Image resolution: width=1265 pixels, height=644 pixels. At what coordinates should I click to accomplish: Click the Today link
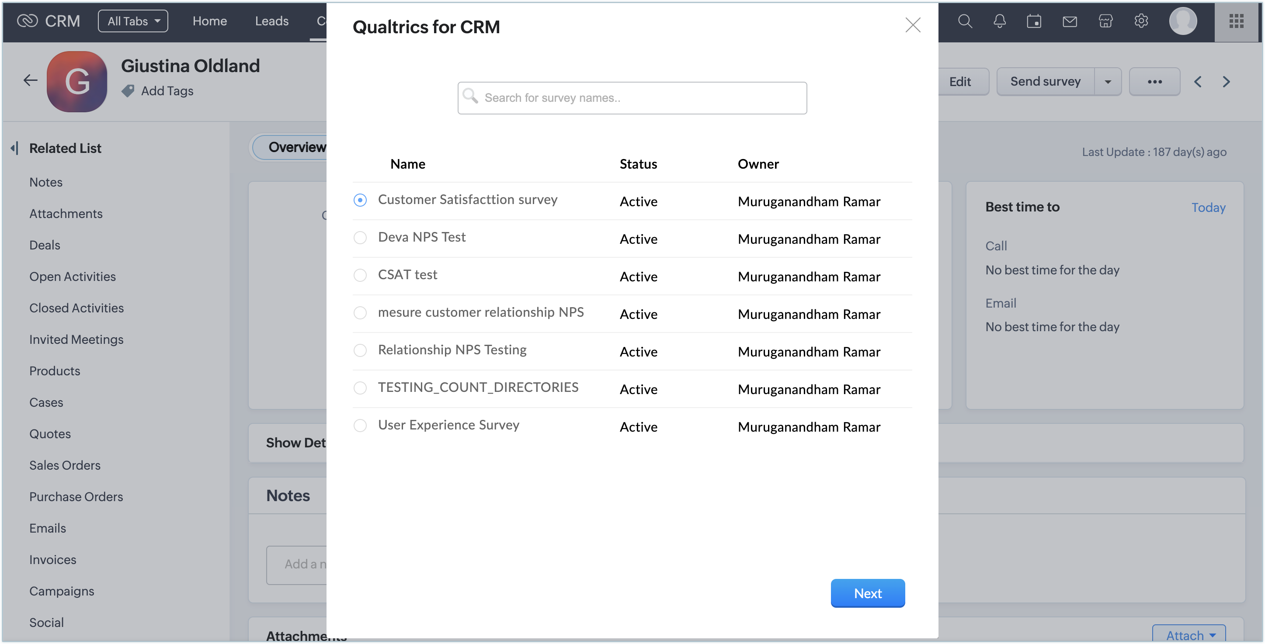point(1208,207)
